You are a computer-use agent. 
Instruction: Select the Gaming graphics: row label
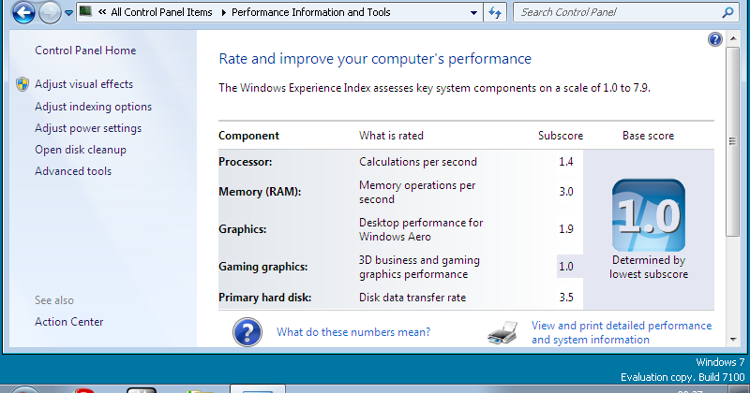click(x=263, y=267)
